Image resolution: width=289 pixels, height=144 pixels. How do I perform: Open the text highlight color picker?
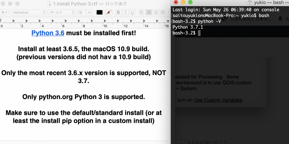click(x=108, y=12)
